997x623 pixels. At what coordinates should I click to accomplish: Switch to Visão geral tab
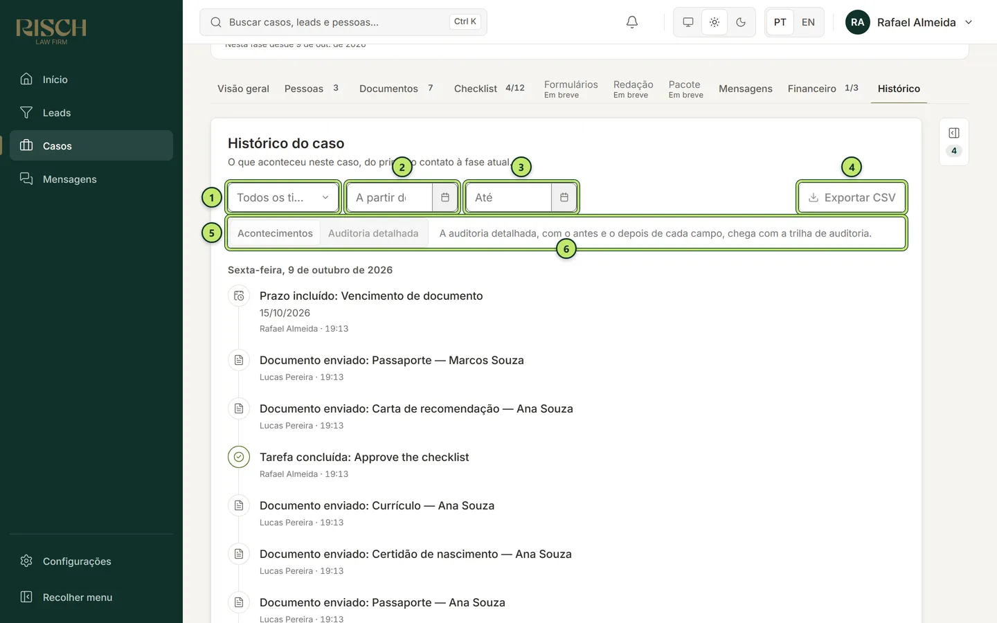pos(243,89)
